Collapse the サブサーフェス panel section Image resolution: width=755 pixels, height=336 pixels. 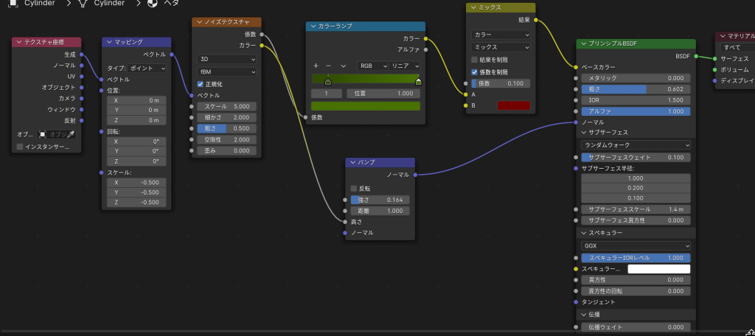[x=583, y=133]
